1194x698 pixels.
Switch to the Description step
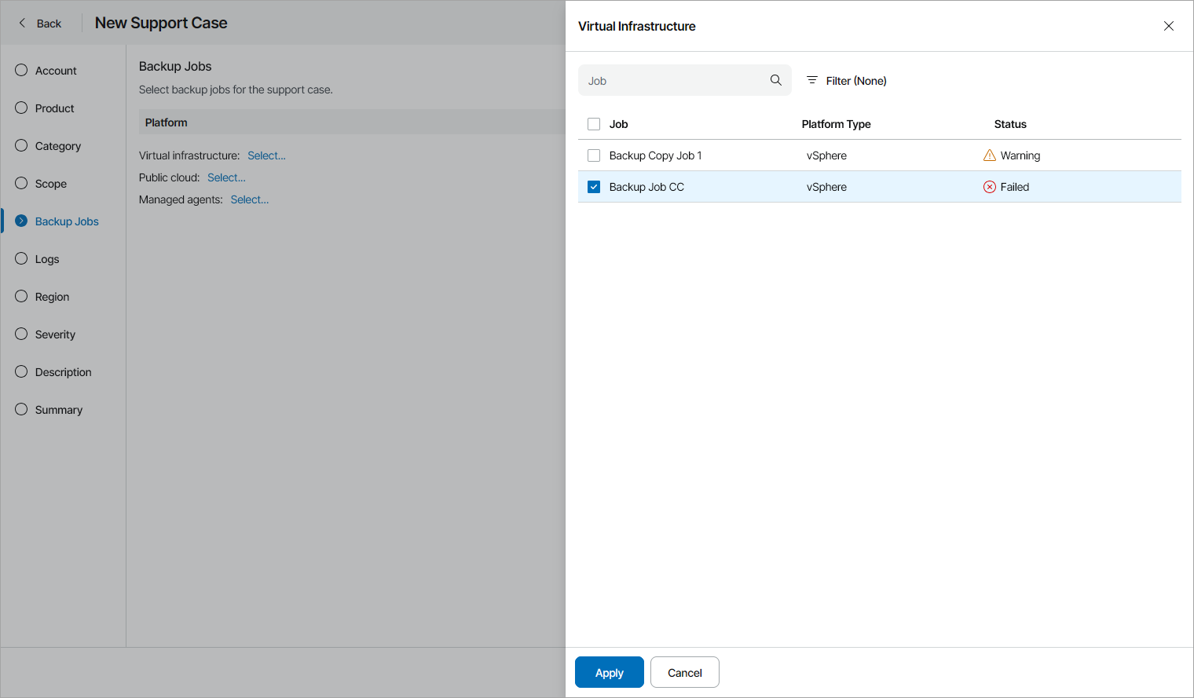tap(63, 371)
